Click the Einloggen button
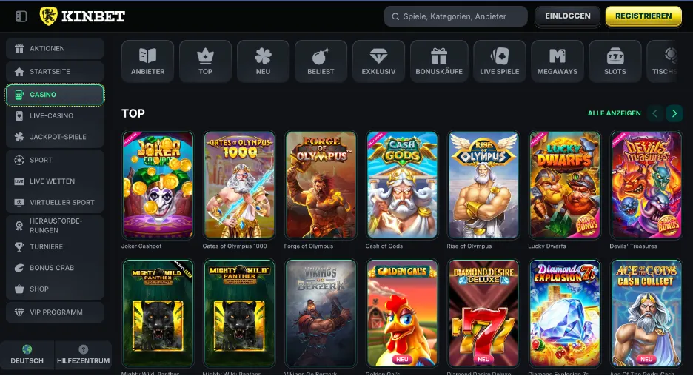 567,16
